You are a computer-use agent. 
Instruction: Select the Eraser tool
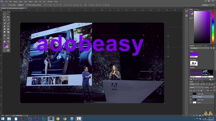[4, 29]
